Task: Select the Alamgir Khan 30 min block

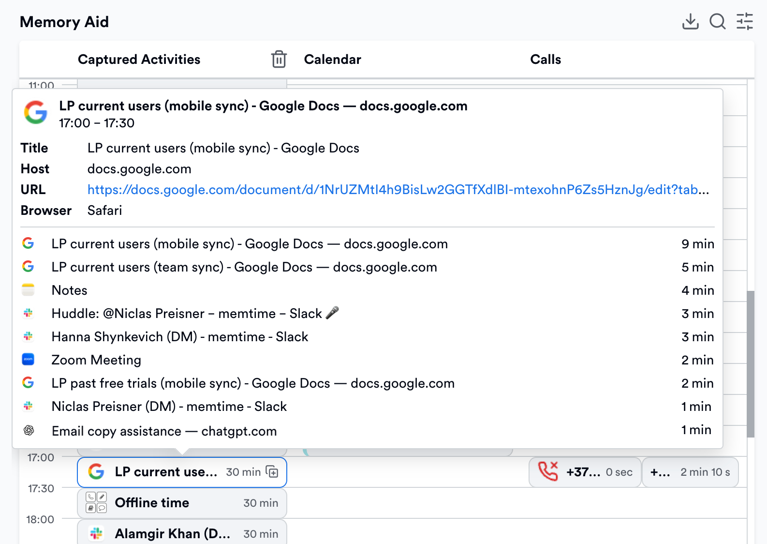Action: (x=182, y=532)
